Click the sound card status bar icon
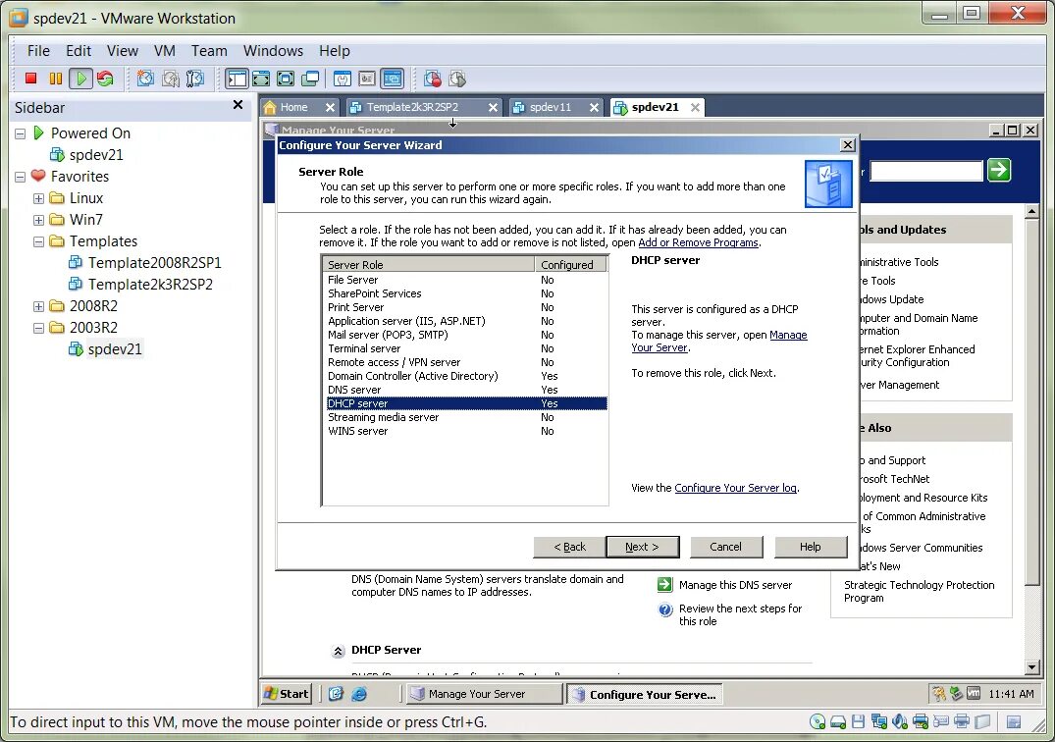Viewport: 1055px width, 742px height. 900,721
